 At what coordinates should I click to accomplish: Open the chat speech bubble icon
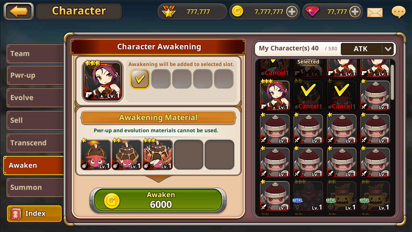[x=398, y=12]
